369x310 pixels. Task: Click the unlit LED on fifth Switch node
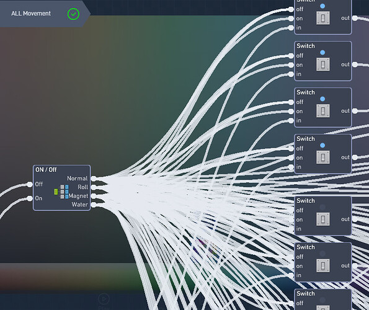(322, 207)
